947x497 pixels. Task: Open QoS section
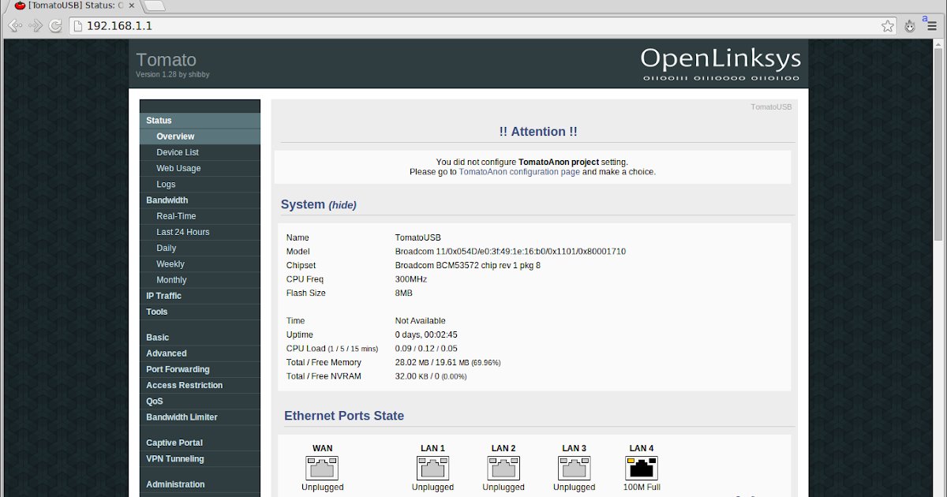pos(200,401)
